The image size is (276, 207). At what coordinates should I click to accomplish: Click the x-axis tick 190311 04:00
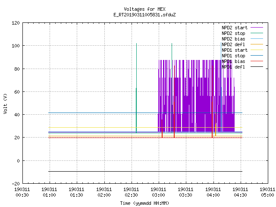213,192
